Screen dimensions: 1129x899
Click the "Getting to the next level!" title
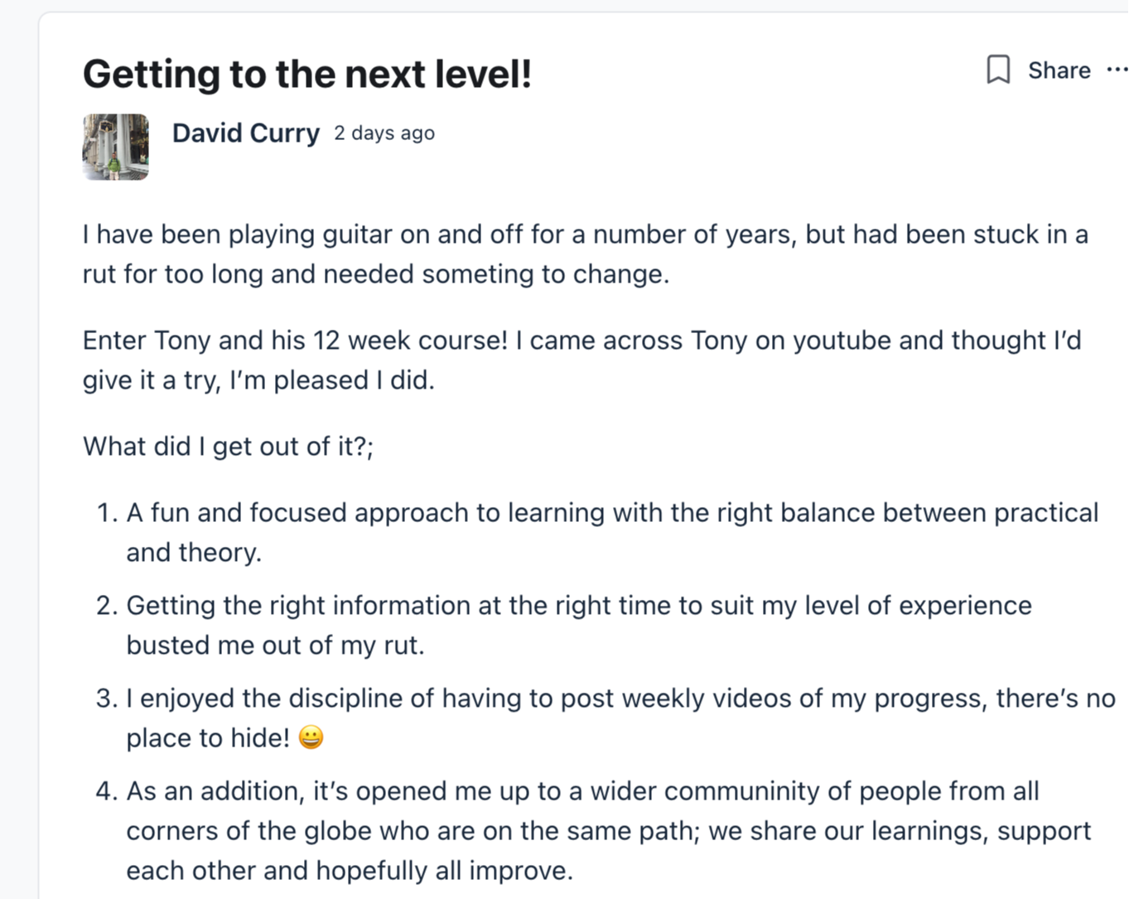pyautogui.click(x=306, y=74)
